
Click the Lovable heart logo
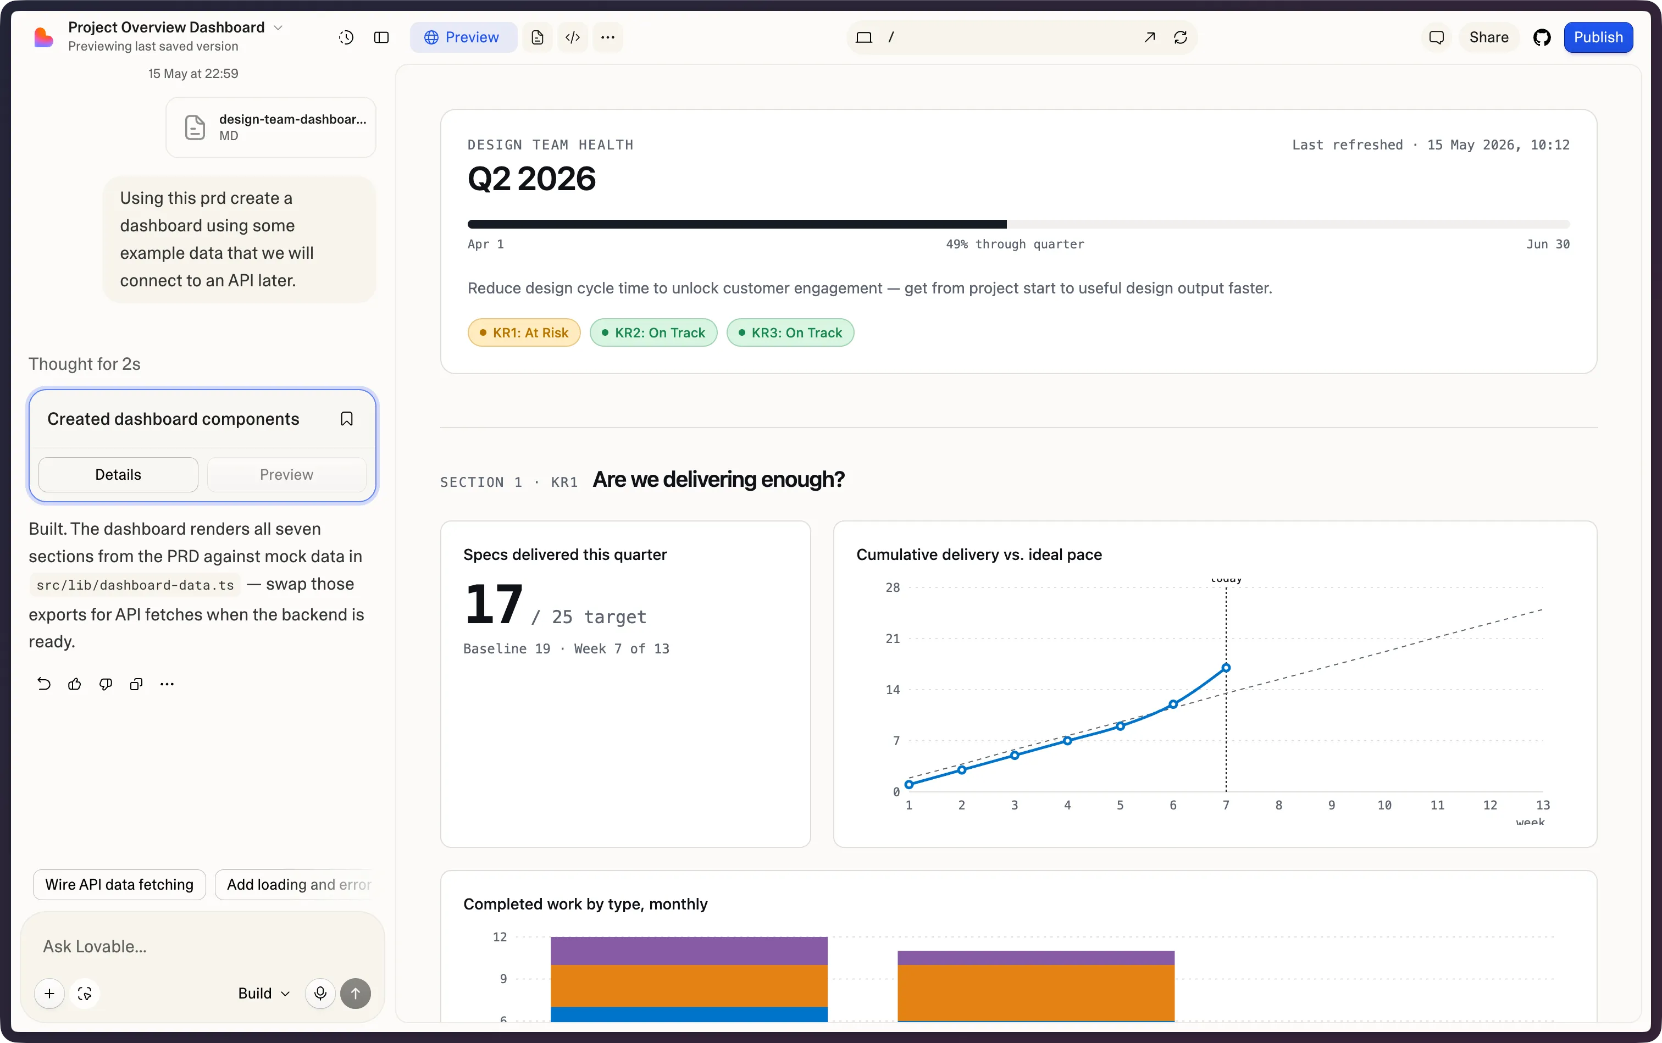point(43,37)
